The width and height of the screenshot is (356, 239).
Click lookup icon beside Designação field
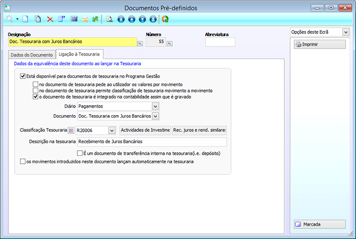(140, 44)
